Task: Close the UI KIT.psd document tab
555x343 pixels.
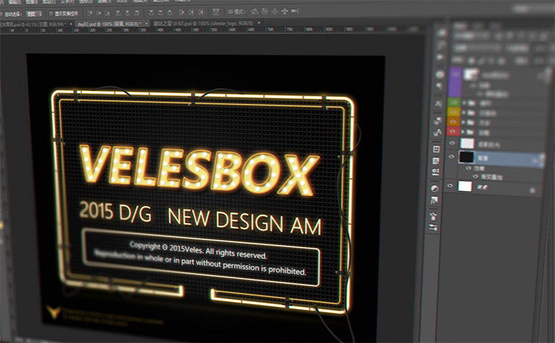Action: click(x=259, y=23)
